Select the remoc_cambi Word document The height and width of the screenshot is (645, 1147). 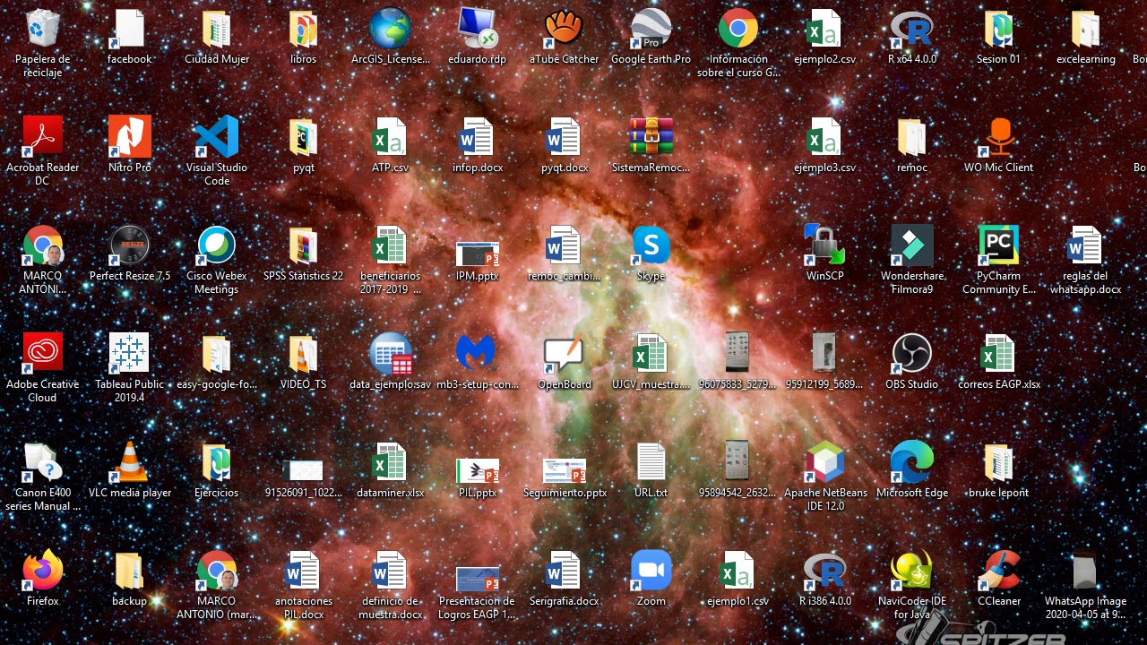[x=564, y=245]
